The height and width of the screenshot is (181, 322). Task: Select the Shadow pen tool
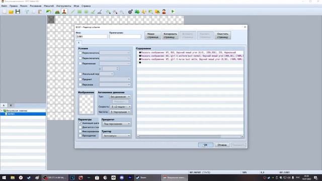pos(100,12)
